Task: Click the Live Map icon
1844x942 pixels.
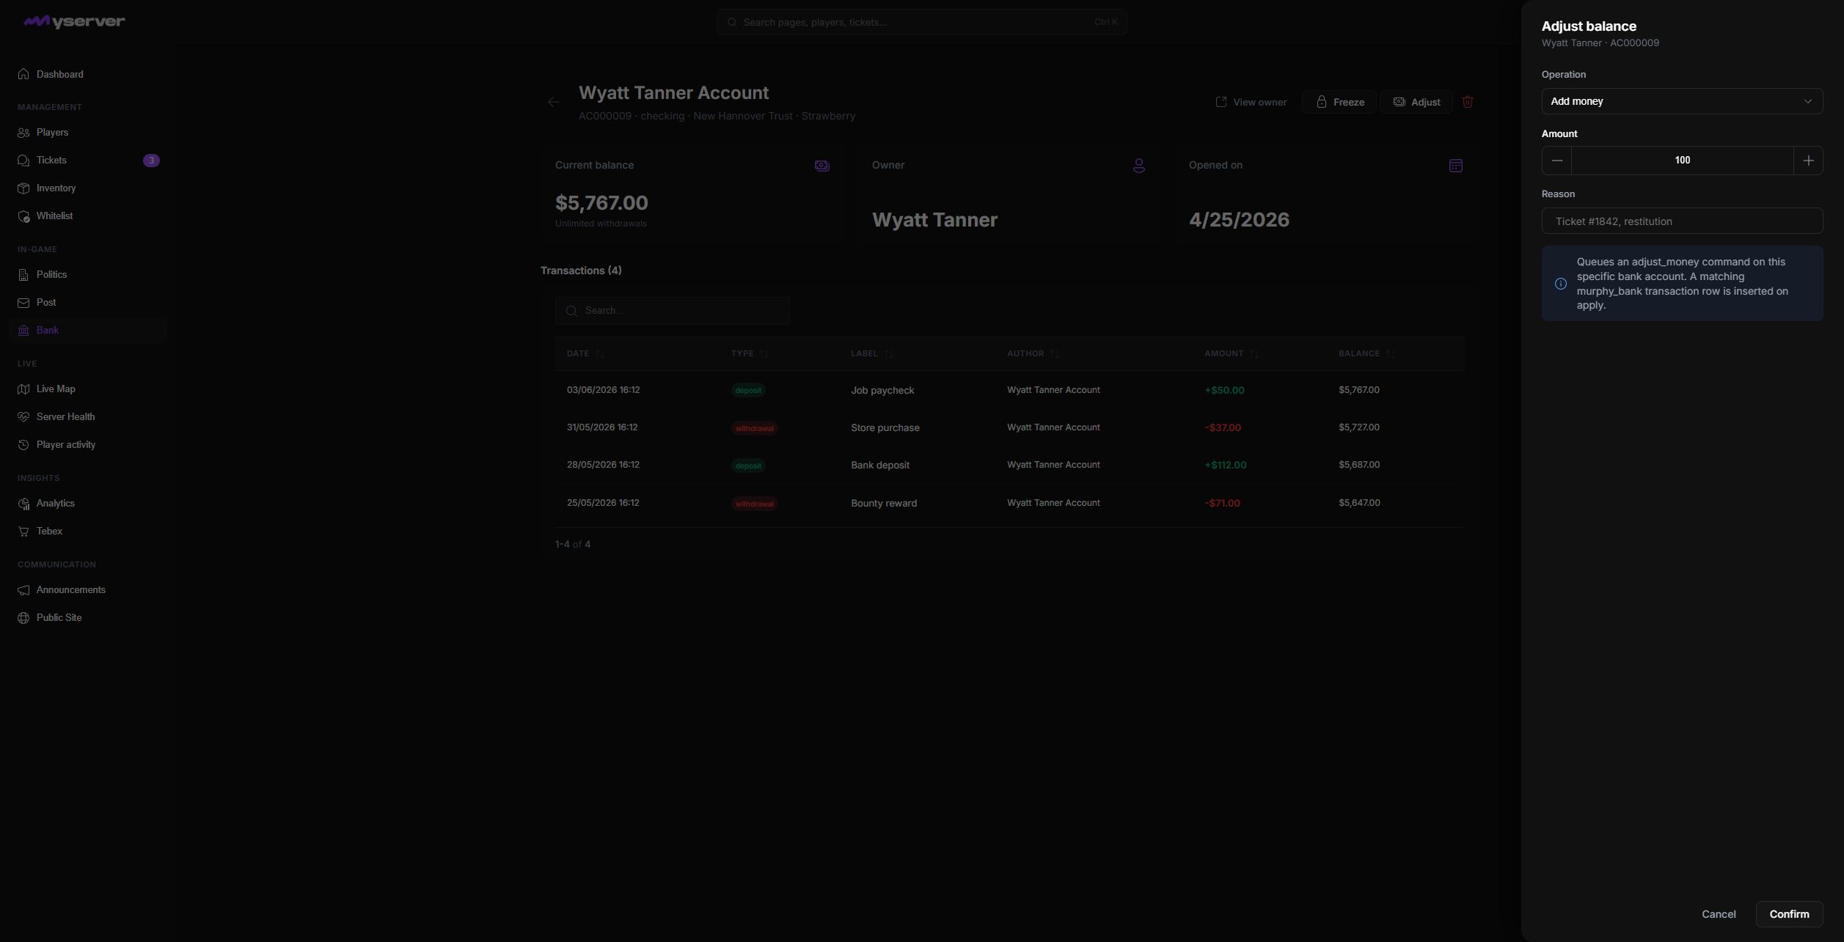Action: [23, 389]
